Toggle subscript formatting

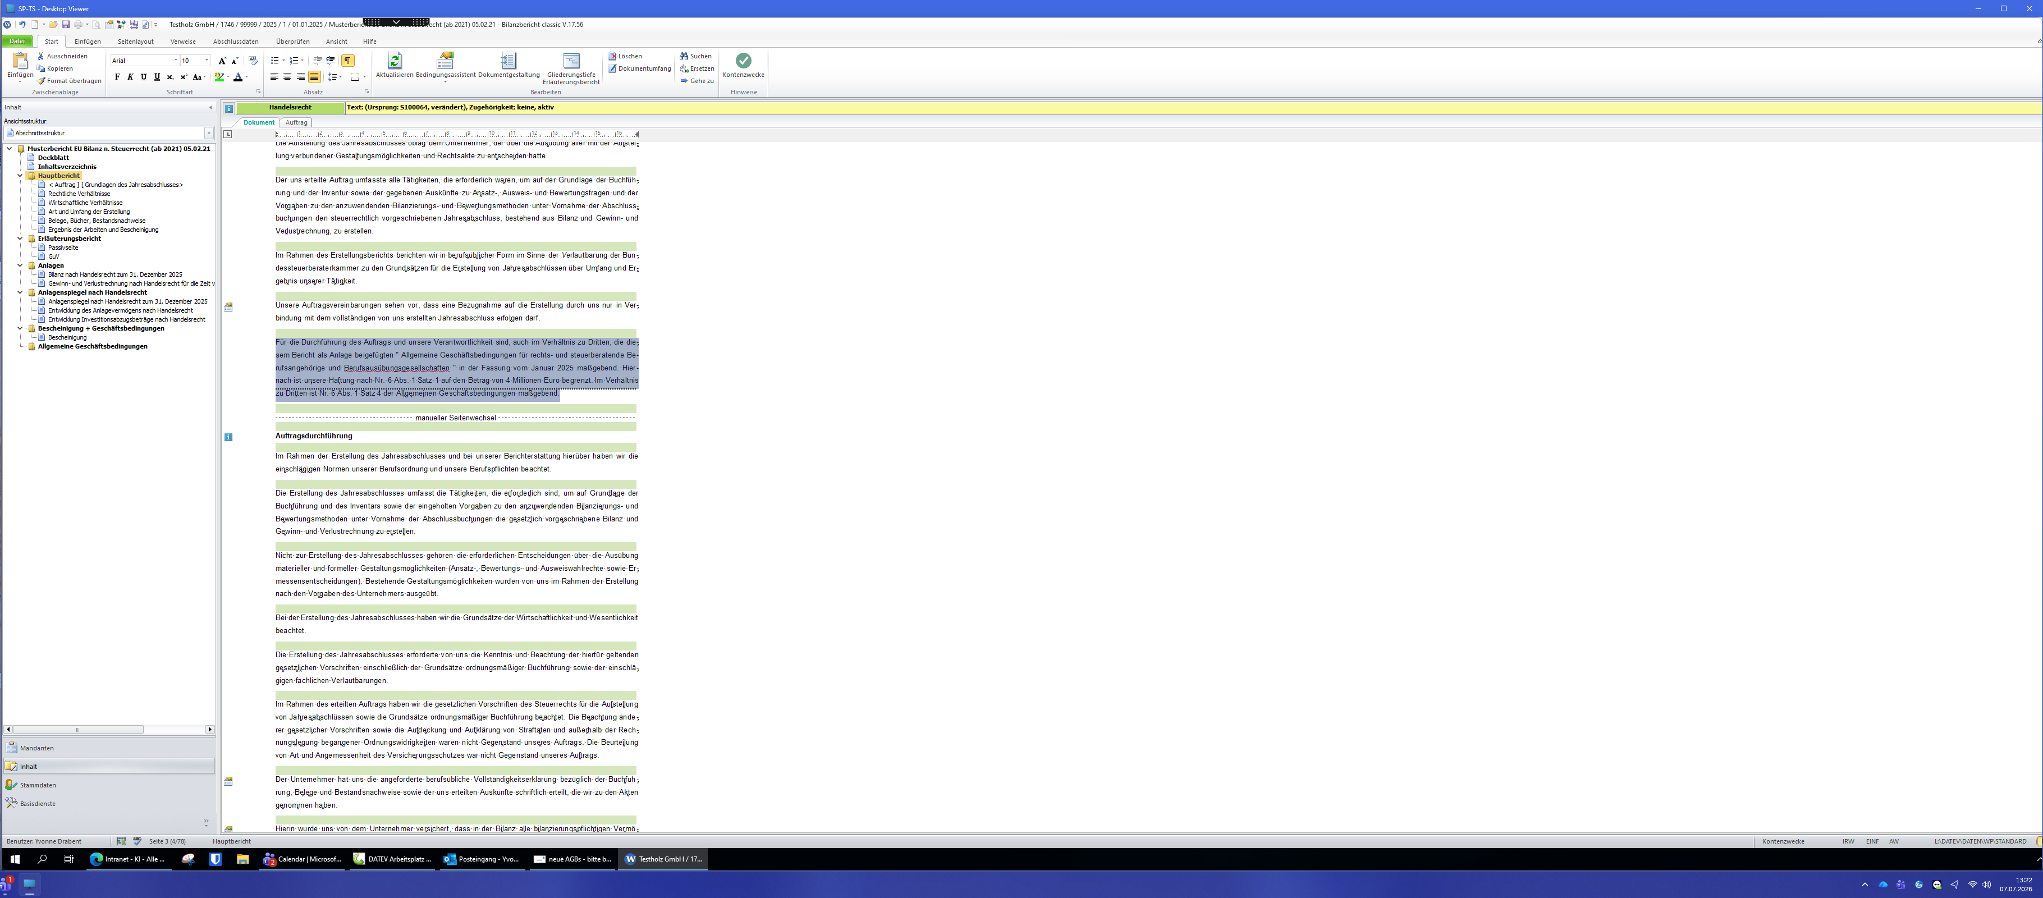tap(170, 77)
